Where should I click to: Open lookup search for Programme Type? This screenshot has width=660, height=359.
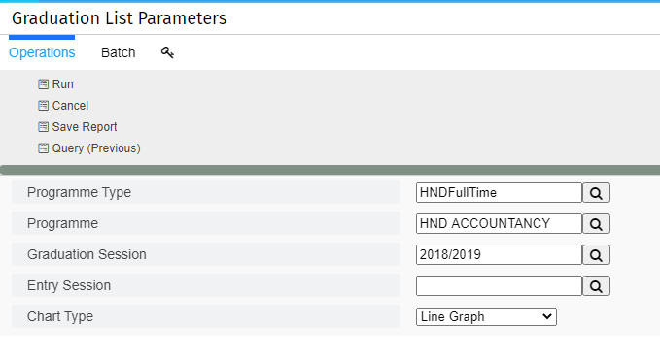click(596, 193)
